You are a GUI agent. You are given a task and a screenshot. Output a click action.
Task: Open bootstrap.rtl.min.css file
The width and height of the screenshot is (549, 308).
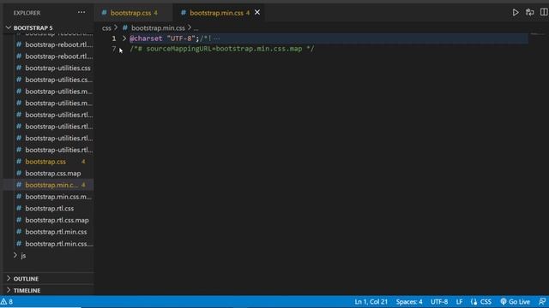(x=56, y=232)
